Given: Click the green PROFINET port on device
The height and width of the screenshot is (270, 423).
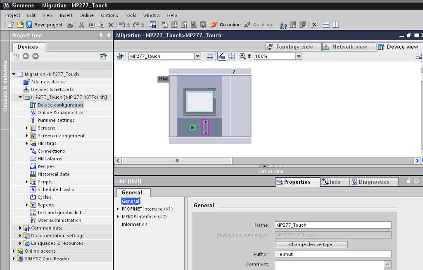Looking at the screenshot, I should pyautogui.click(x=192, y=128).
